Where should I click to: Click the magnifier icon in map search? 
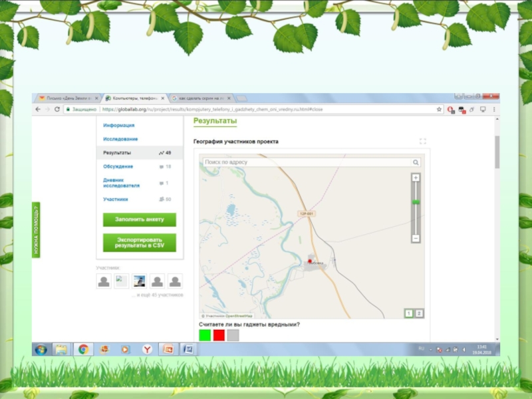(416, 162)
